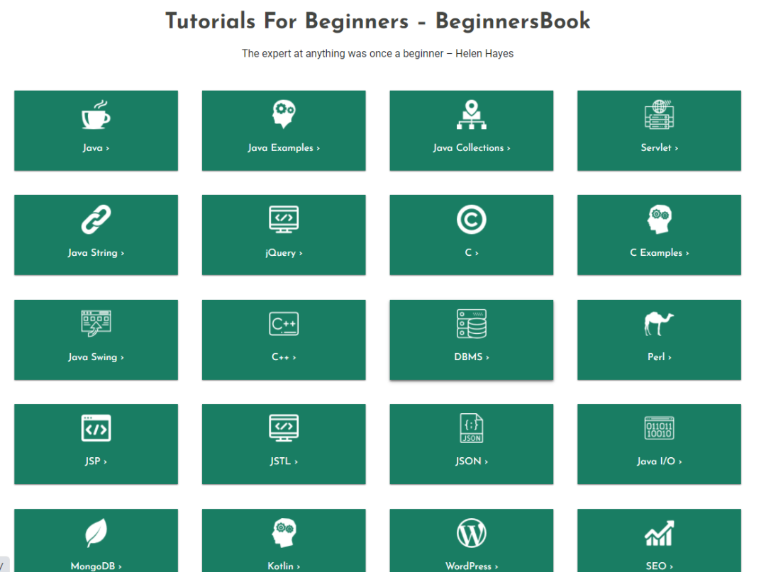The height and width of the screenshot is (572, 766).
Task: Open the JSON › tutorial link
Action: 472,461
